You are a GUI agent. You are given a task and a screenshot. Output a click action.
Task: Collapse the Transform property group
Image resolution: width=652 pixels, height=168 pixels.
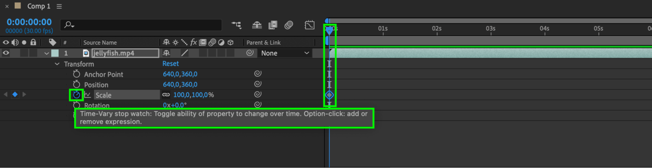pyautogui.click(x=57, y=64)
